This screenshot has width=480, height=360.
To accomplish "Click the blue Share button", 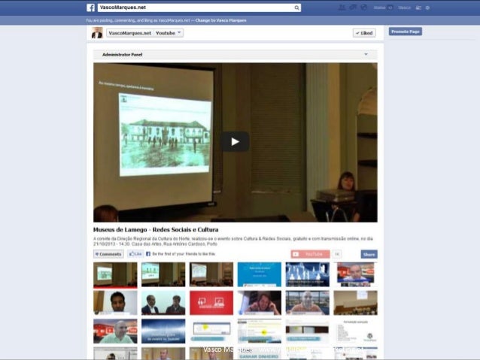I will pos(369,254).
